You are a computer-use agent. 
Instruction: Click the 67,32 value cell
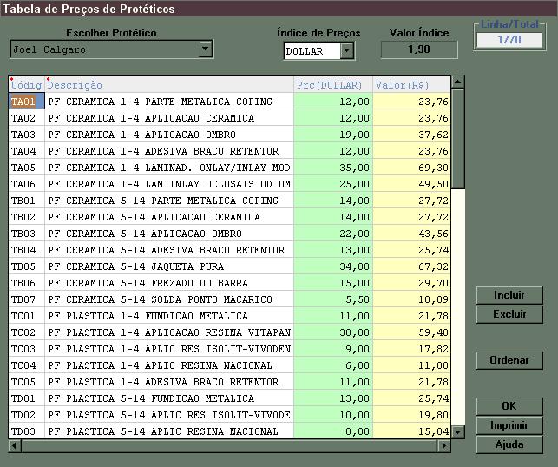[x=411, y=266]
